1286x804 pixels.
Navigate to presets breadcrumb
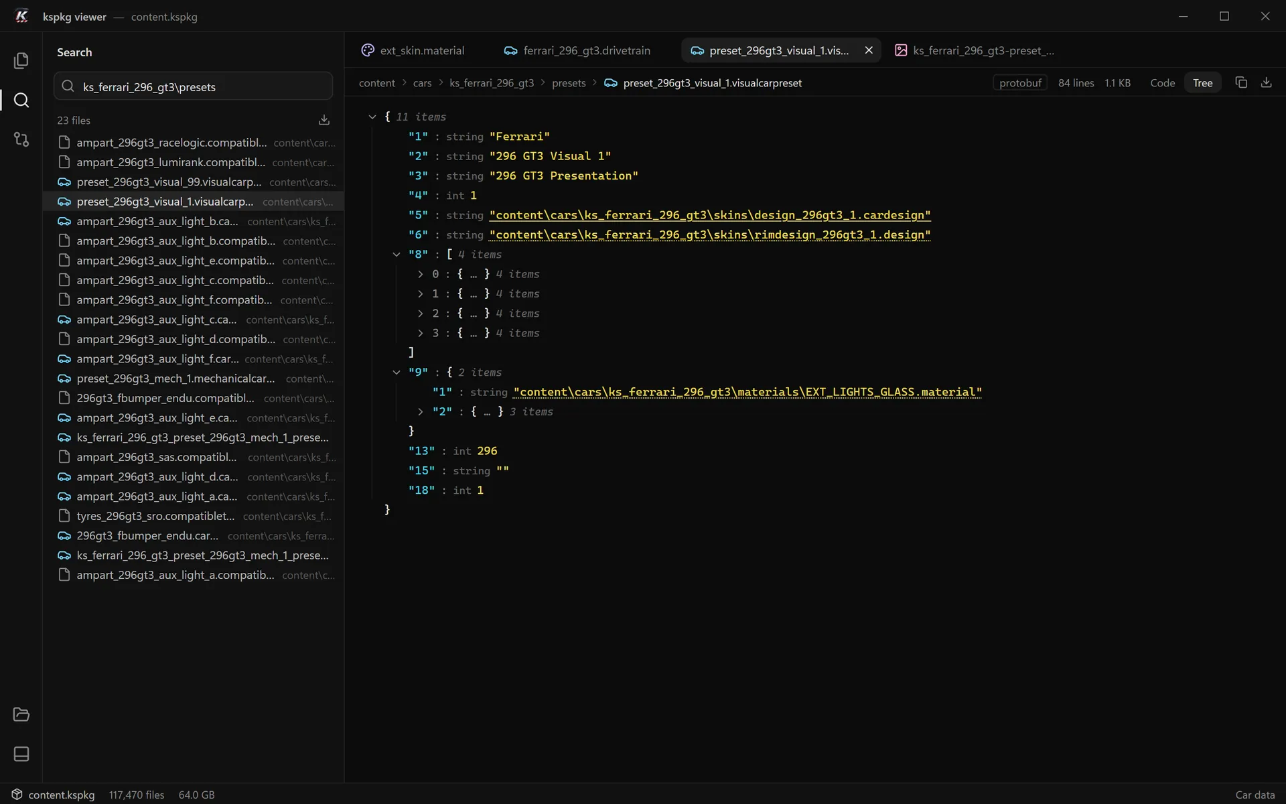coord(569,83)
